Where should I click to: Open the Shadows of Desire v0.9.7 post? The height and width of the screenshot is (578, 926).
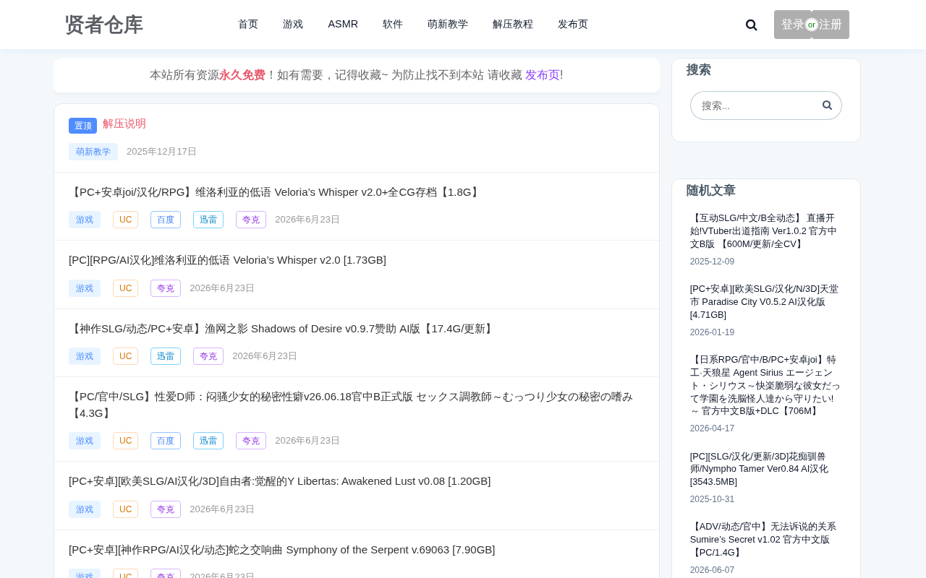point(282,329)
